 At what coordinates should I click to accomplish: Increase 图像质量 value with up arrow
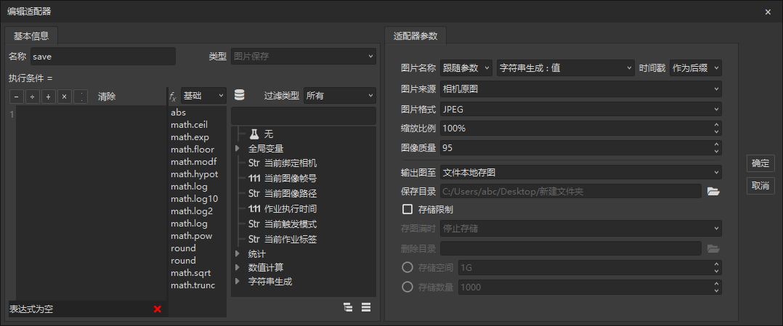pos(716,144)
